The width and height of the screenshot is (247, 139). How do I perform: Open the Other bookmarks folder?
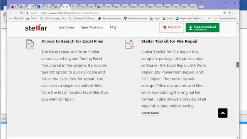(x=225, y=19)
